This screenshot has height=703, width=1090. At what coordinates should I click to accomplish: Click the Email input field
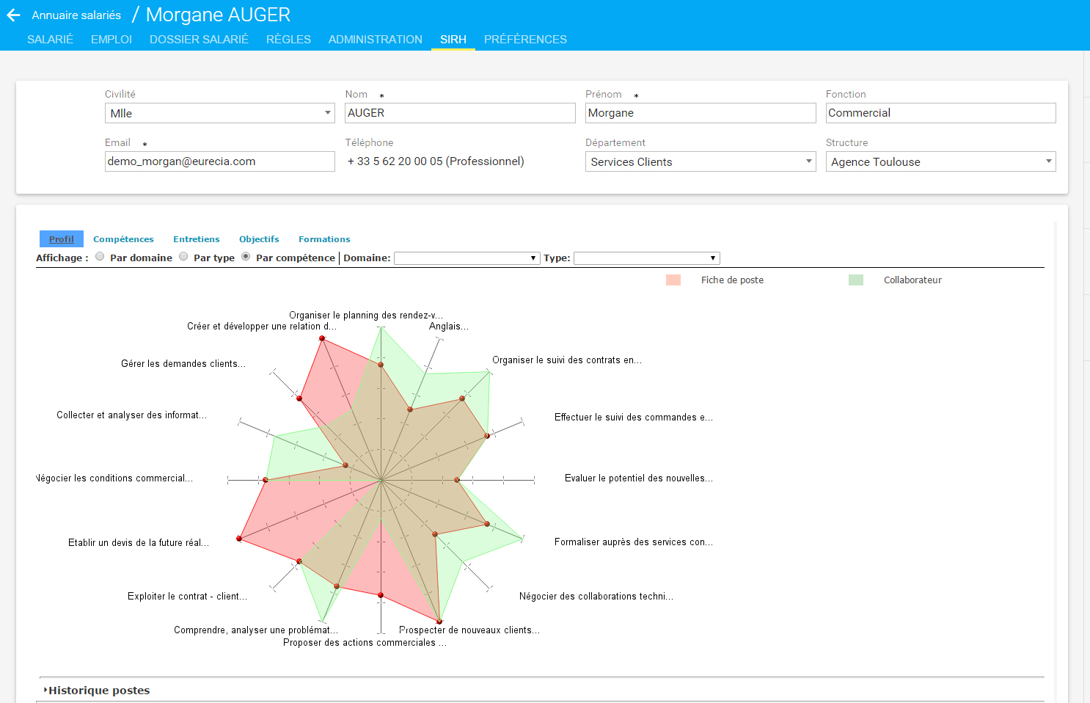pos(220,161)
